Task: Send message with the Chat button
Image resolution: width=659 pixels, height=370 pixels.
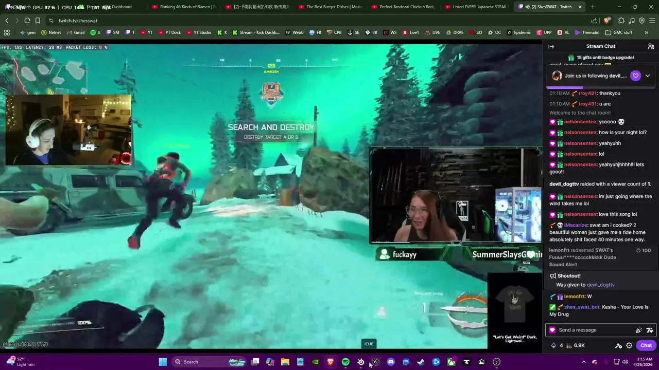Action: tap(646, 345)
